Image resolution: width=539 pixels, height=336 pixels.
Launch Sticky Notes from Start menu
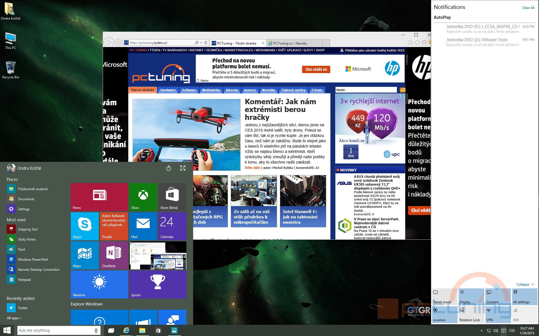click(35, 239)
